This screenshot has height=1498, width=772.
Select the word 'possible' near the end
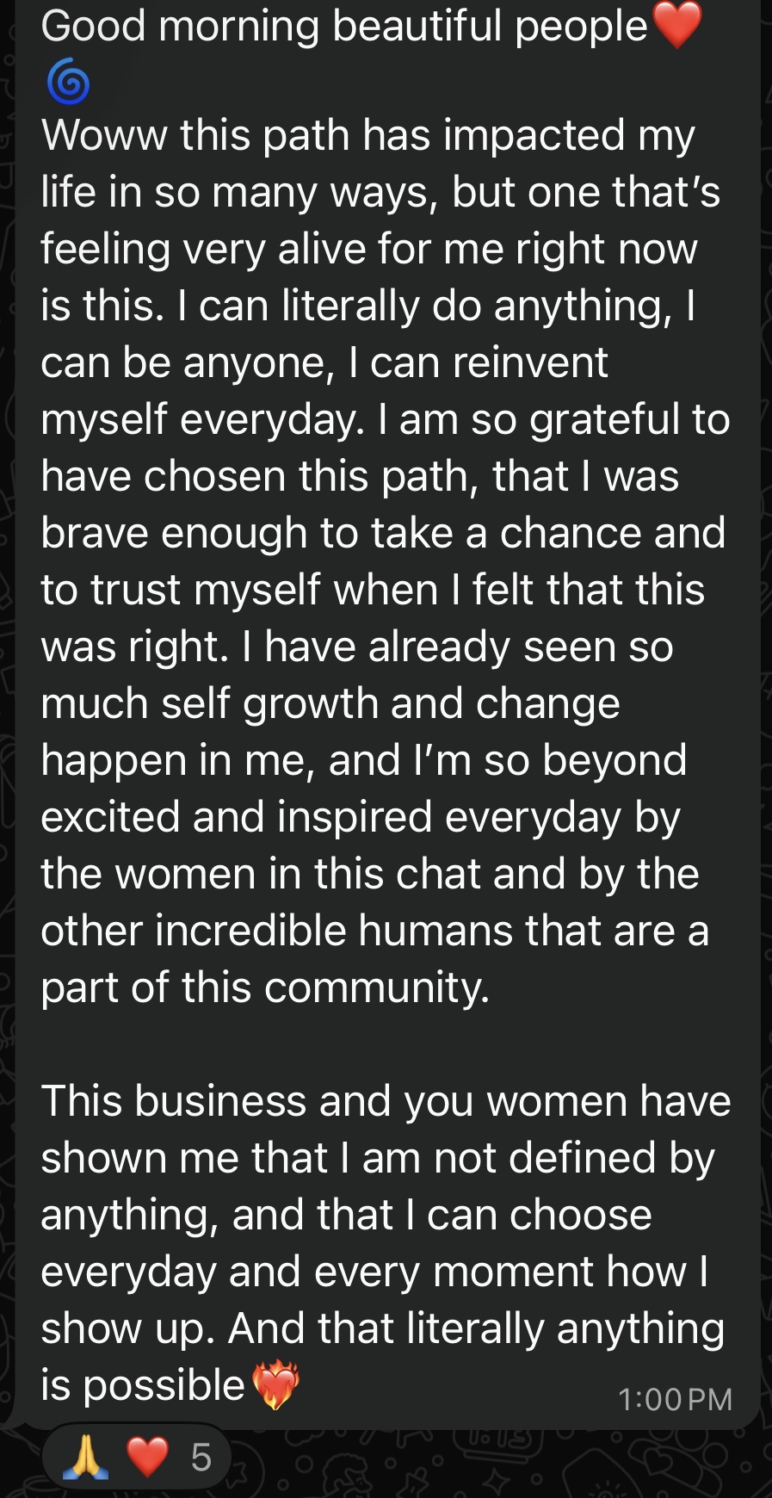pyautogui.click(x=164, y=1385)
